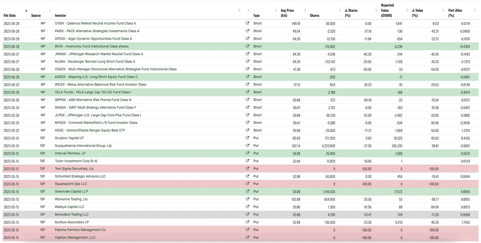Open the Sculptor Capital LP link

pos(69,138)
